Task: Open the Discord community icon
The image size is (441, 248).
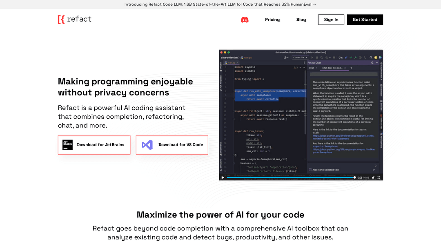Action: click(x=245, y=20)
